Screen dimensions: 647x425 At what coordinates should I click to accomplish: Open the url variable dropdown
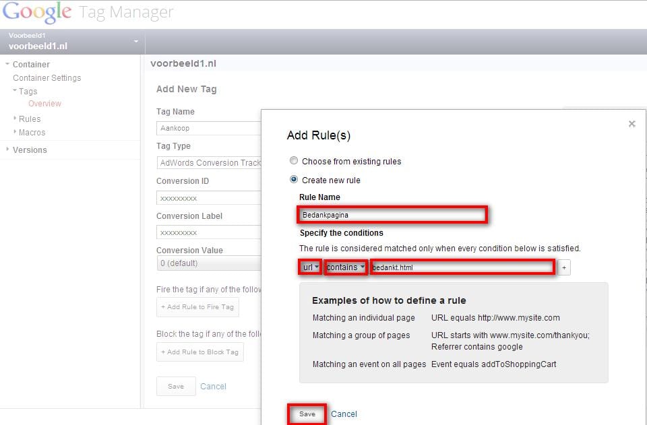[310, 267]
